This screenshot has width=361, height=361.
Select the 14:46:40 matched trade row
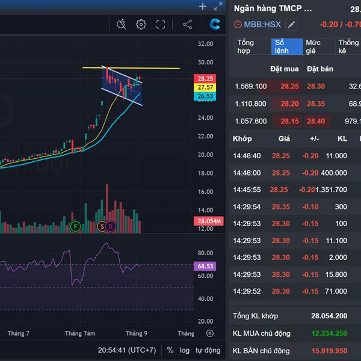tap(295, 156)
